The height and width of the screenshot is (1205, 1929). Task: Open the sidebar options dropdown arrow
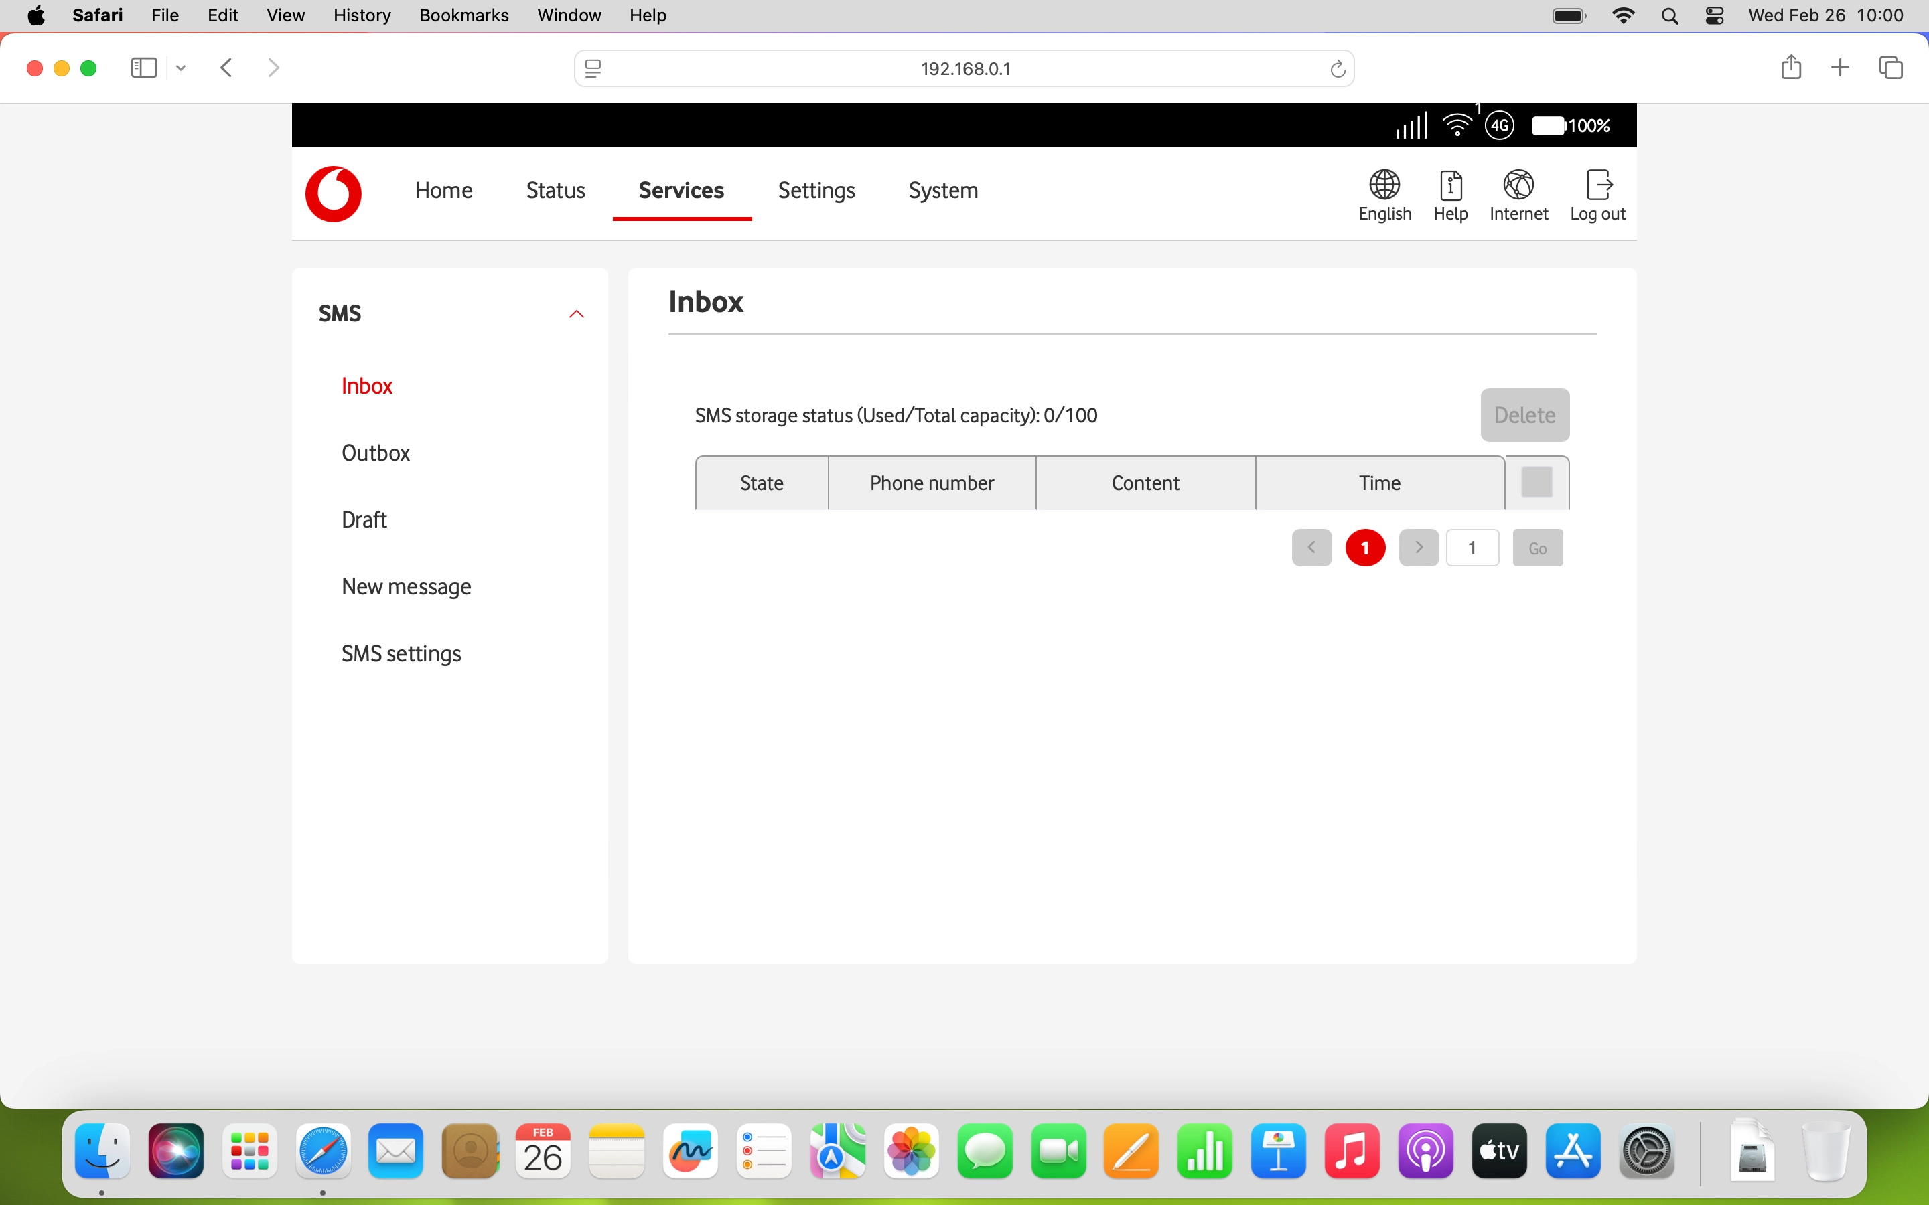pyautogui.click(x=181, y=68)
